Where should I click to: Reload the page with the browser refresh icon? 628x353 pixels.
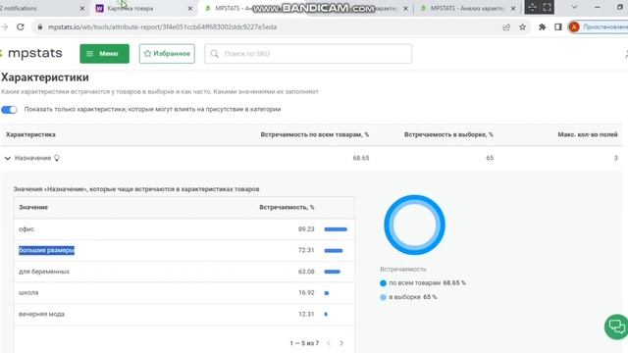[21, 26]
